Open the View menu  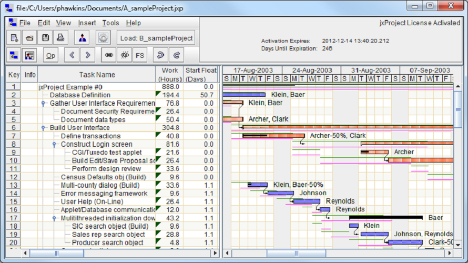[x=63, y=23]
